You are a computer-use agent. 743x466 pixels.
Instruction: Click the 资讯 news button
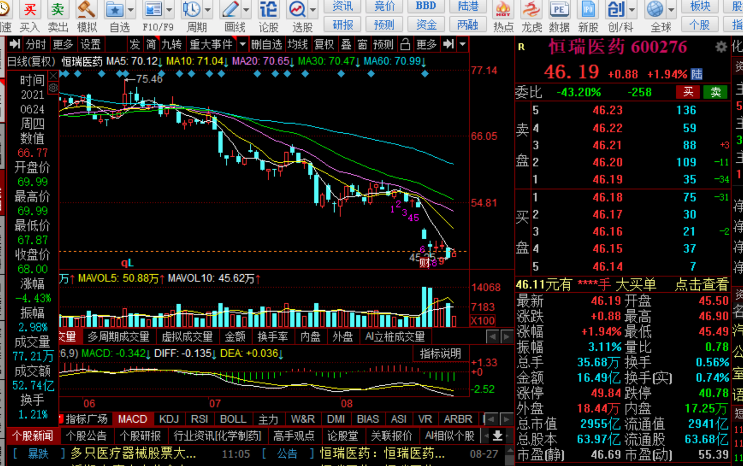pyautogui.click(x=343, y=6)
